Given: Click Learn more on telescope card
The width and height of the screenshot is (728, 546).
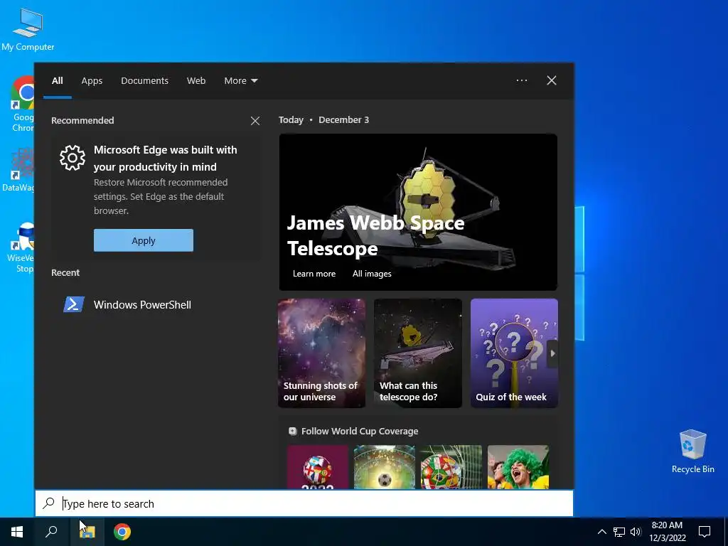Looking at the screenshot, I should 314,274.
